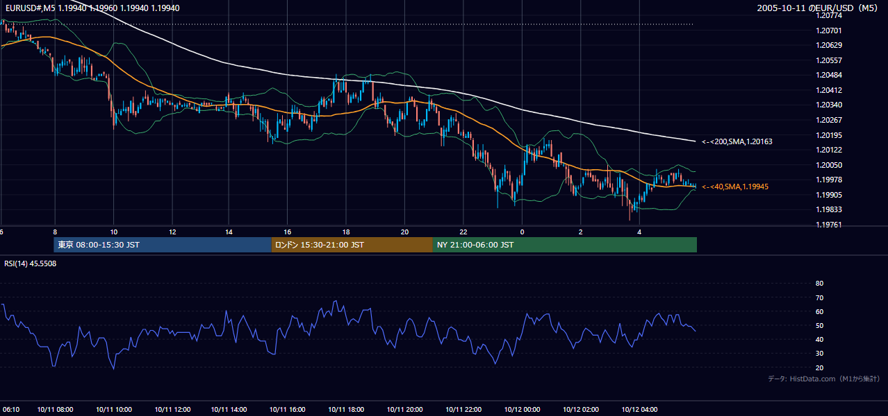Select the NY 21:00-06:00 JST session bar

click(x=565, y=245)
